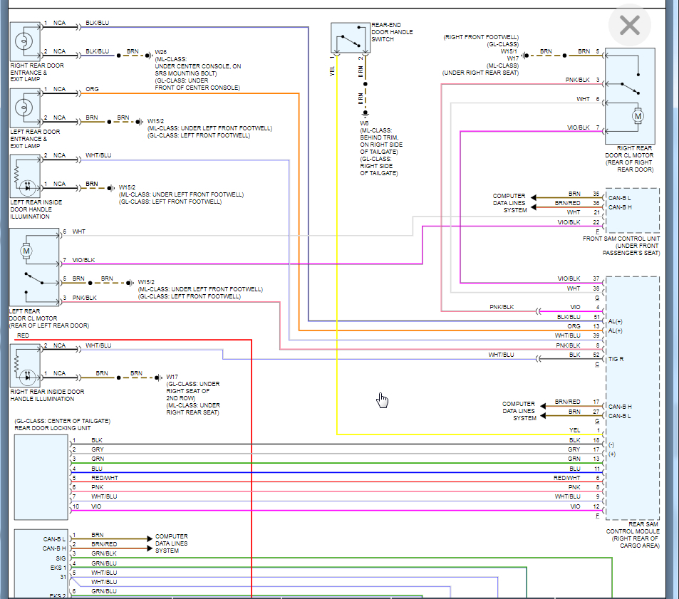
Task: Click the left rear door entrance lamp symbol
Action: point(26,108)
